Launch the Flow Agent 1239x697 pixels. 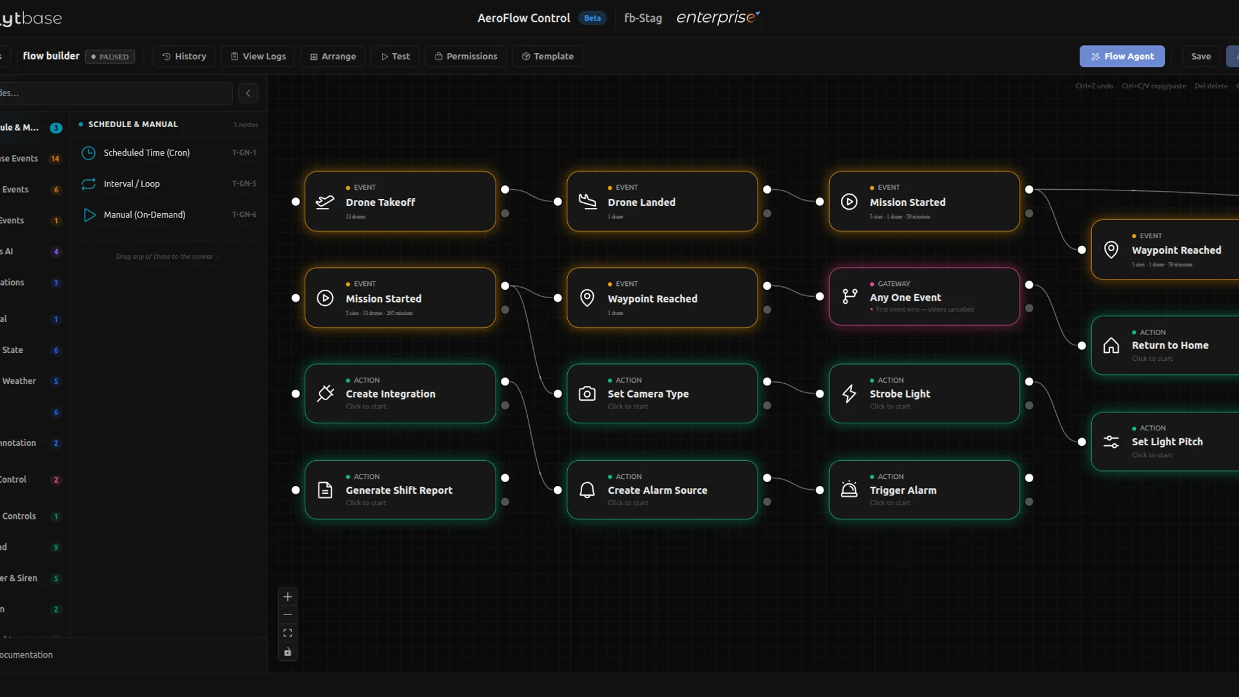click(1122, 57)
